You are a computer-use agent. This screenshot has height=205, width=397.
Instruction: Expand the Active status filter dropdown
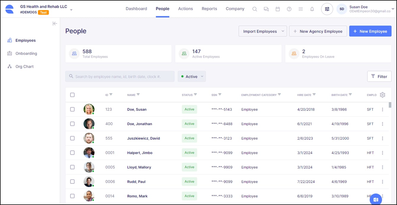[x=192, y=76]
